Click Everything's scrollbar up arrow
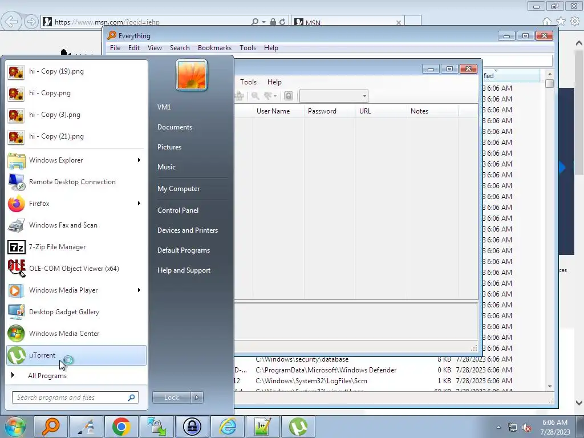 pyautogui.click(x=550, y=74)
